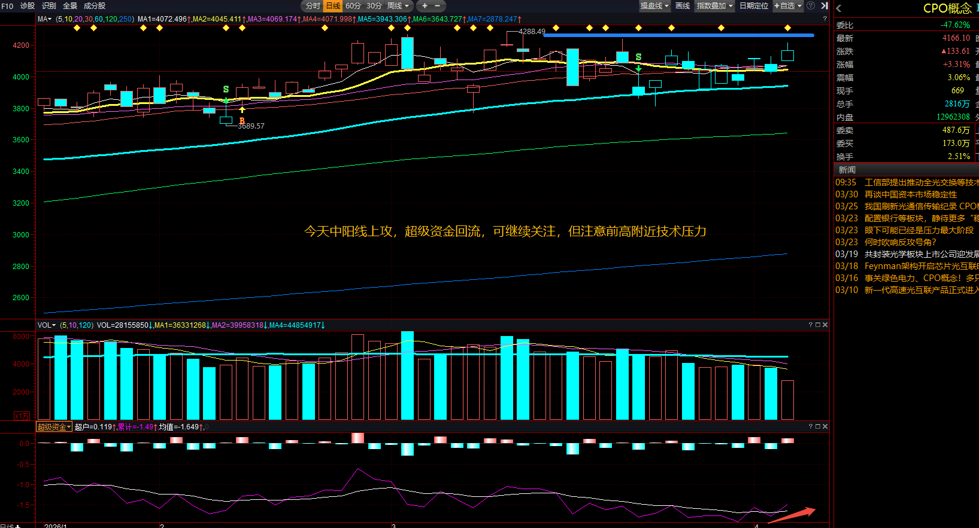Image resolution: width=979 pixels, height=528 pixels.
Task: Maximize the VOL indicator panel
Action: 818,325
